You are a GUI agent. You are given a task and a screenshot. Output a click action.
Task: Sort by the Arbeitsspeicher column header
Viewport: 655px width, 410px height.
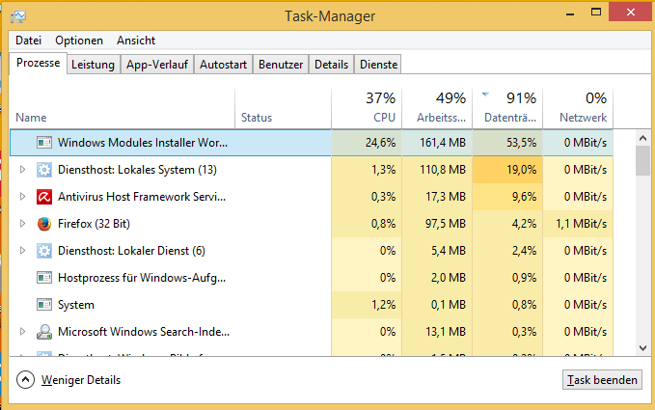437,107
